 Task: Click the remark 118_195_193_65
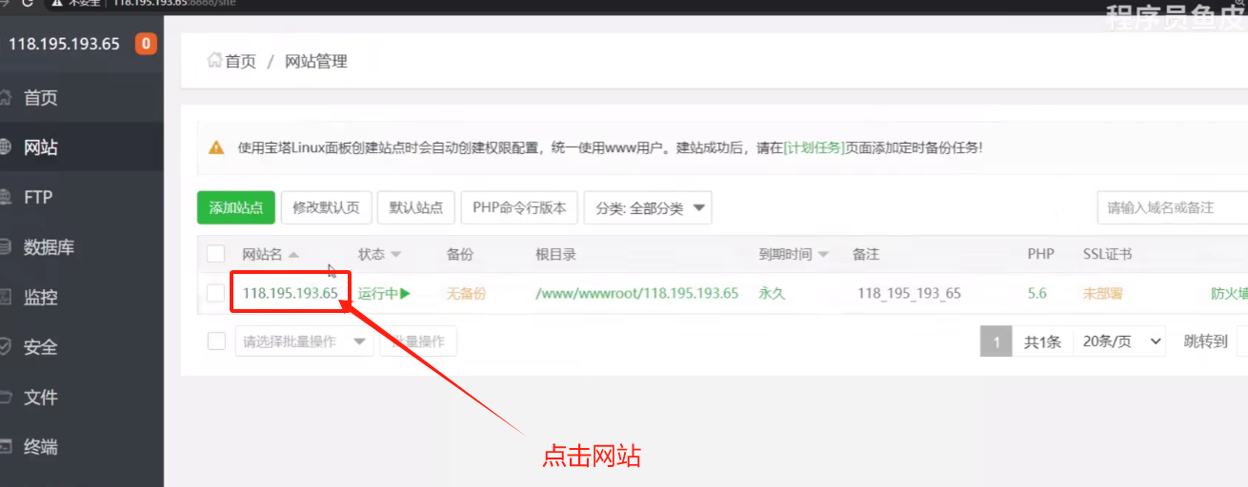(909, 293)
